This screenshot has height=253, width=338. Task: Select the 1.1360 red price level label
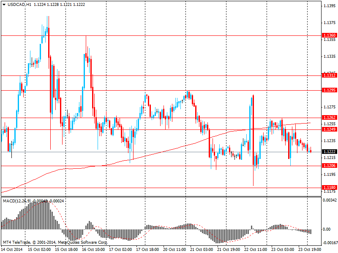329,35
